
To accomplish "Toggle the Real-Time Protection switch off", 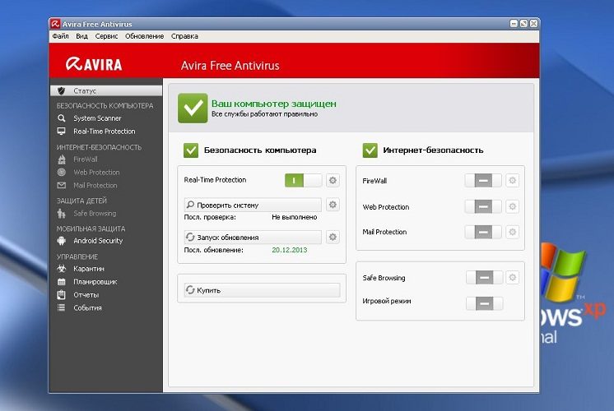I will (x=304, y=180).
